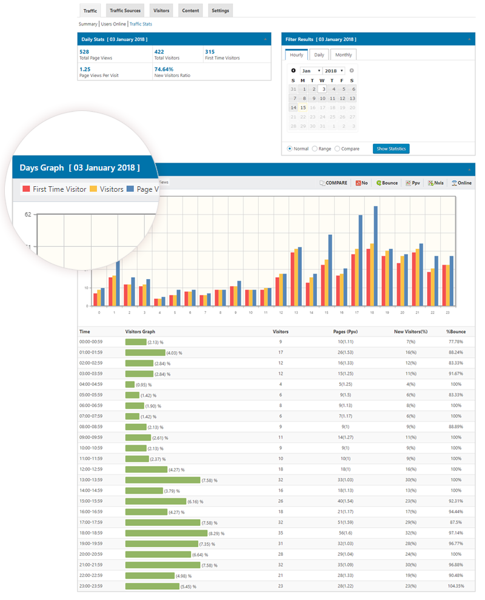Image resolution: width=485 pixels, height=600 pixels.
Task: Click the 315 First Time Visitors value
Action: click(x=210, y=52)
